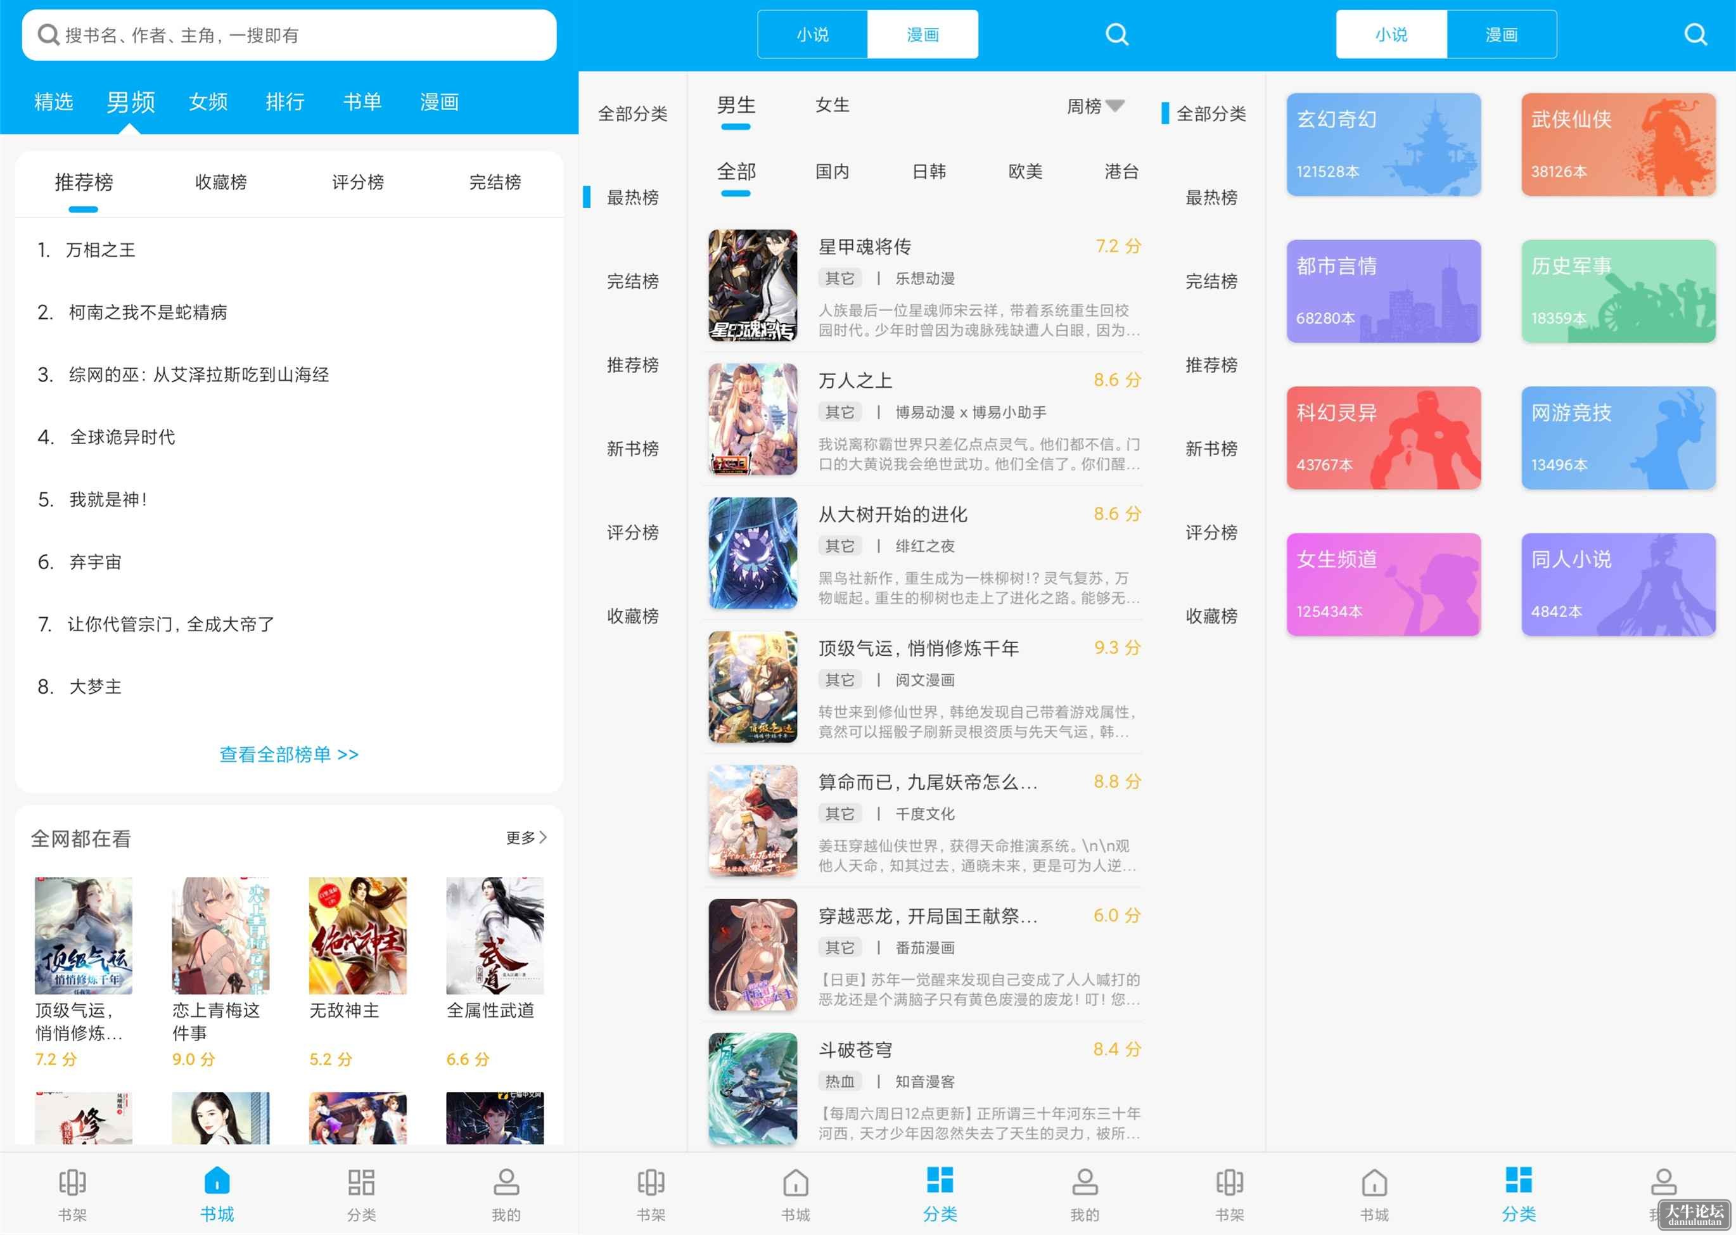Select the 收藏榜 ranking tab
Viewport: 1736px width, 1235px height.
220,182
